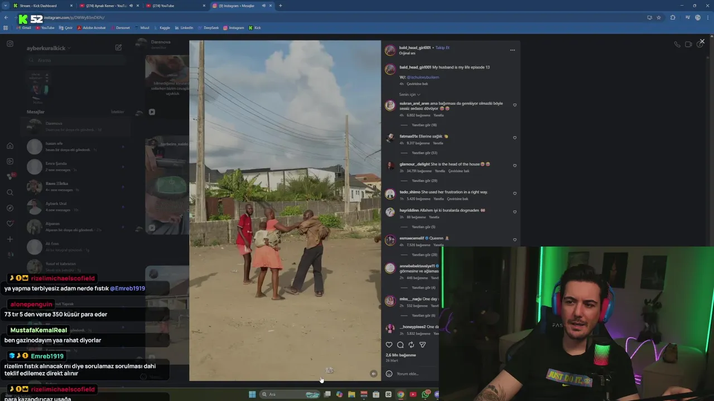Screen dimensions: 714x401
Task: Click 'Çevirisine bak' under the post caption
Action: [417, 84]
